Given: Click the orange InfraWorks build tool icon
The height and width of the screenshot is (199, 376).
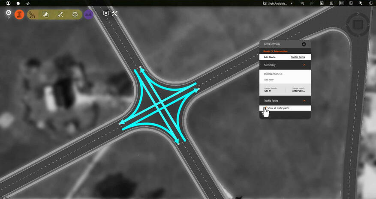Looking at the screenshot, I should (x=19, y=14).
